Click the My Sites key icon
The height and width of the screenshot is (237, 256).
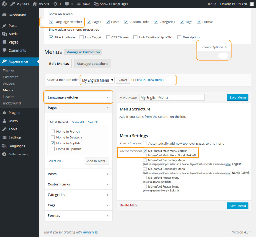tap(13, 4)
